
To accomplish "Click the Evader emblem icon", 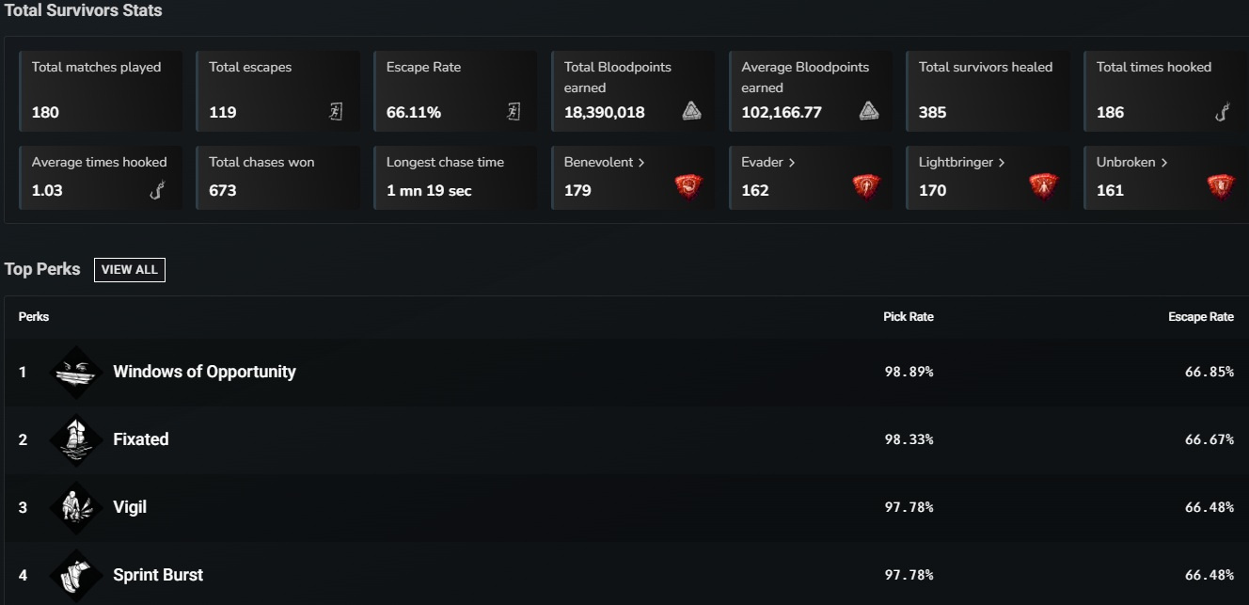I will 867,185.
